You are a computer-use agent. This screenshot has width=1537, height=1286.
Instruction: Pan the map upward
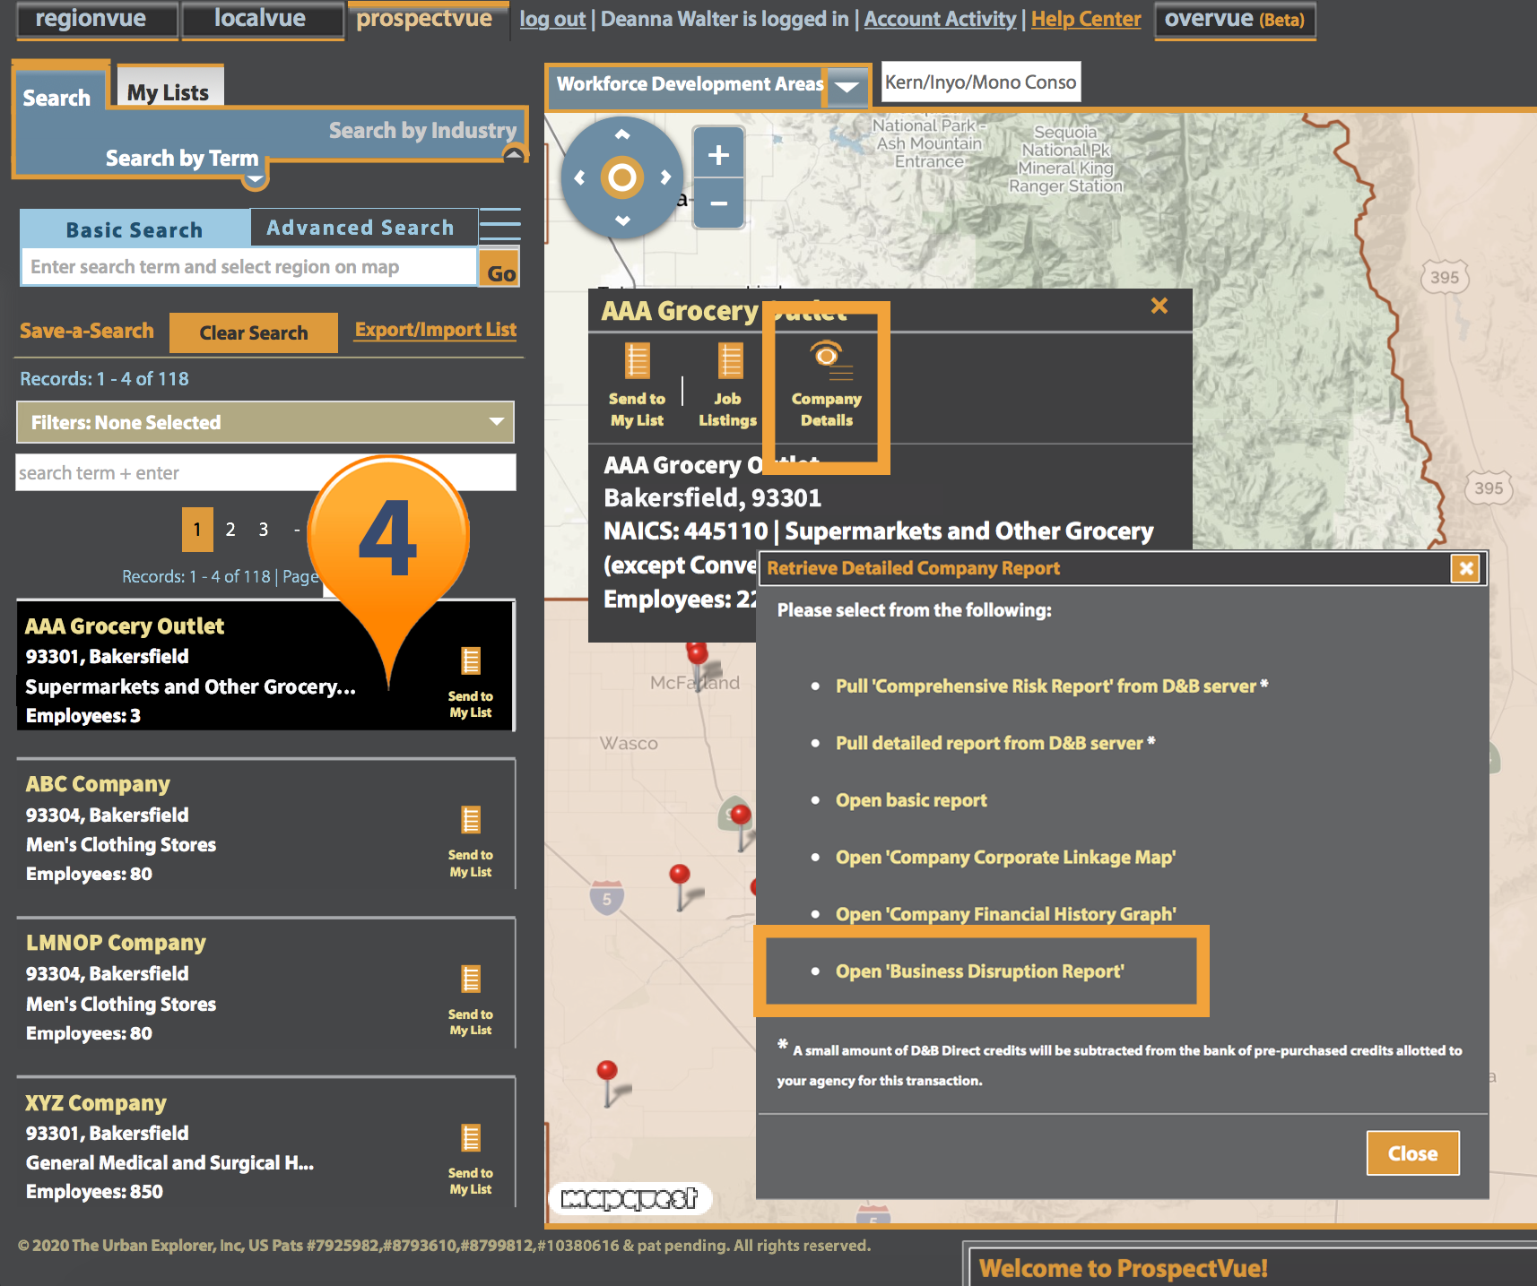622,134
